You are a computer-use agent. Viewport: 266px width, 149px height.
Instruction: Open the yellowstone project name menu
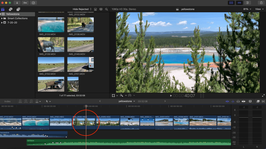click(127, 101)
